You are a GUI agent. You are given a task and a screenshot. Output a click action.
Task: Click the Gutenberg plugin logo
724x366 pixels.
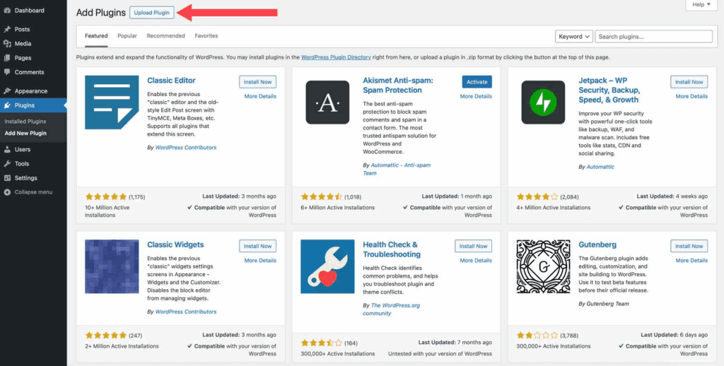point(543,266)
